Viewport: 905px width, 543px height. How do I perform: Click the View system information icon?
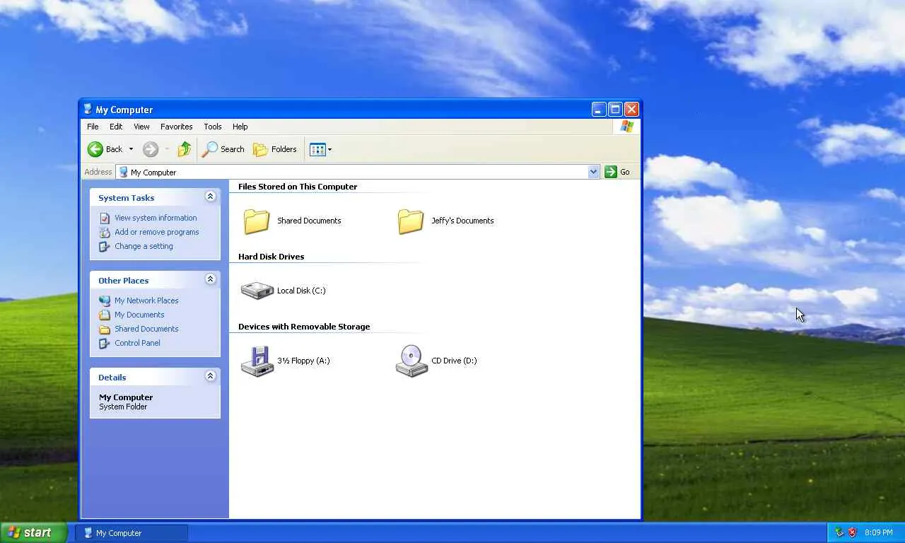pos(105,218)
